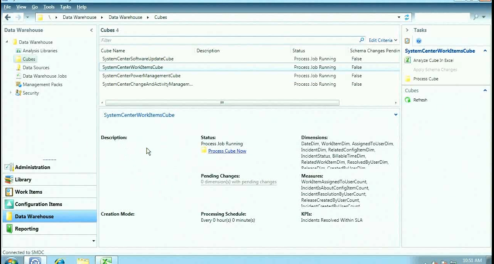Image resolution: width=494 pixels, height=264 pixels.
Task: Open Windows Explorer from taskbar
Action: 83,261
